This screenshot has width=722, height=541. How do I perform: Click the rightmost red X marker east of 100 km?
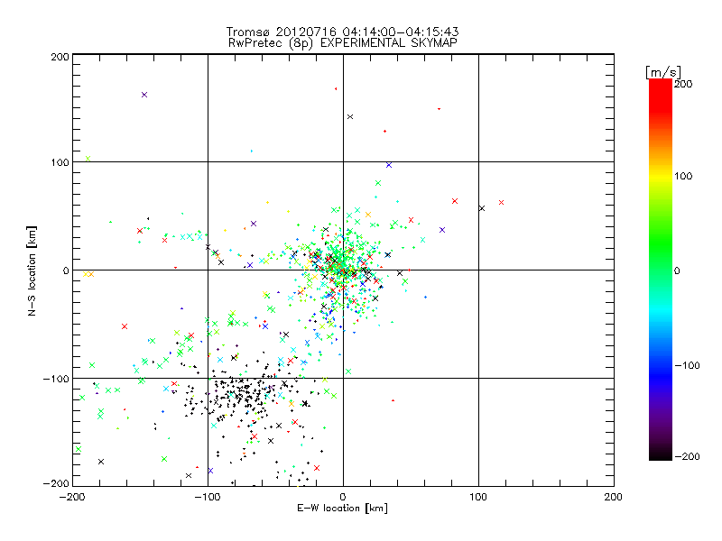click(x=502, y=202)
